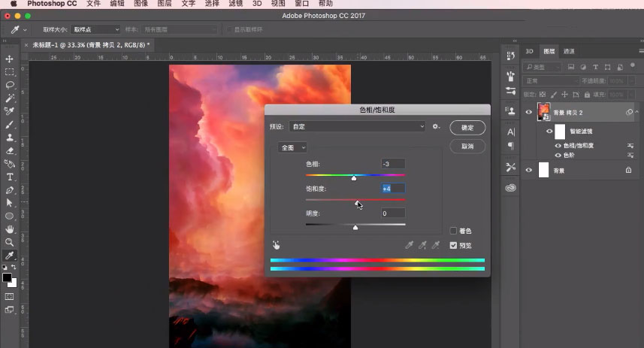Open the 取样大小 sample size dropdown

pos(95,29)
